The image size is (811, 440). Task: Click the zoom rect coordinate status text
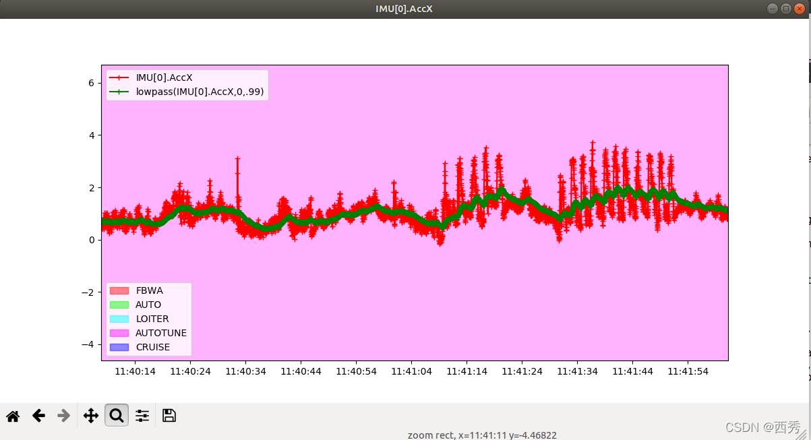click(482, 435)
